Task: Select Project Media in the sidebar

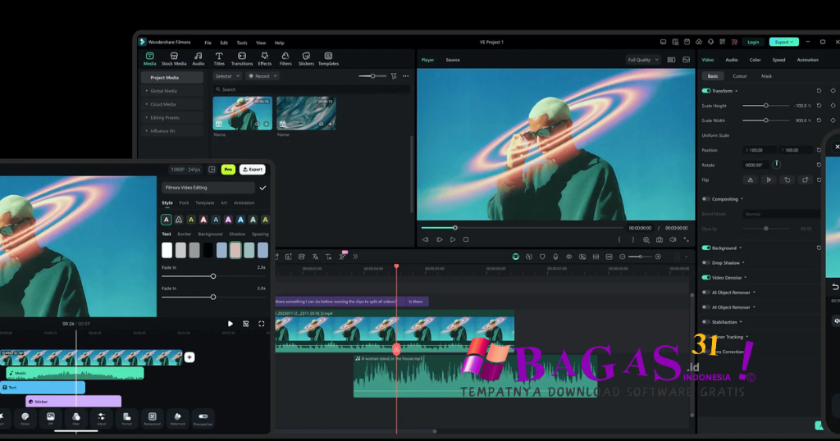Action: [x=172, y=78]
